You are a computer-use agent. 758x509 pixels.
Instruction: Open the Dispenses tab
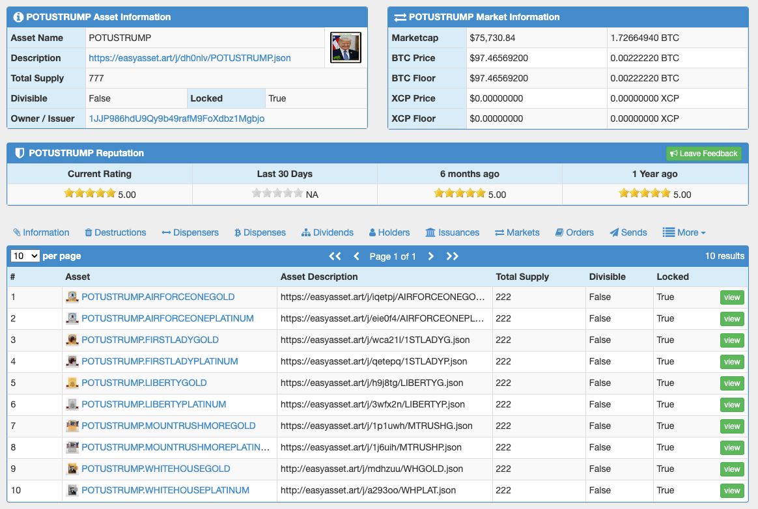click(x=260, y=232)
